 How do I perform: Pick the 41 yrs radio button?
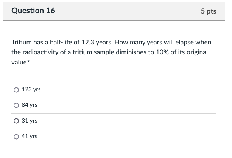coord(16,137)
